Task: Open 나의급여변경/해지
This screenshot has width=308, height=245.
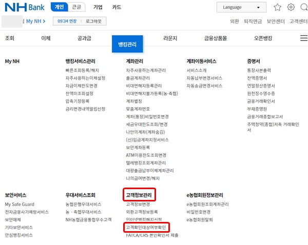Action: [143, 178]
